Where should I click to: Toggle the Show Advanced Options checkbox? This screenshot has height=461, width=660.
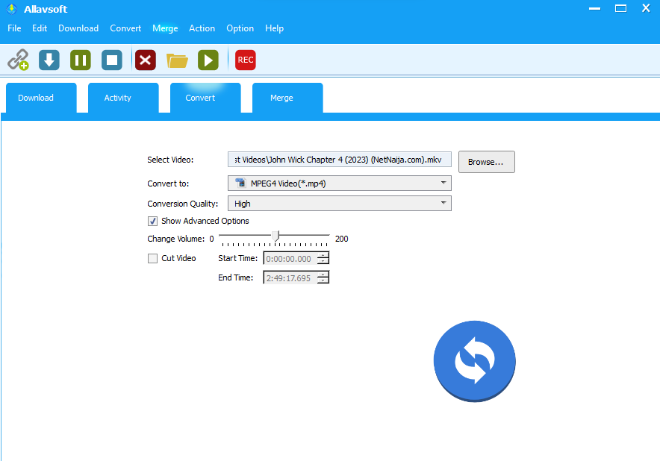pyautogui.click(x=153, y=221)
